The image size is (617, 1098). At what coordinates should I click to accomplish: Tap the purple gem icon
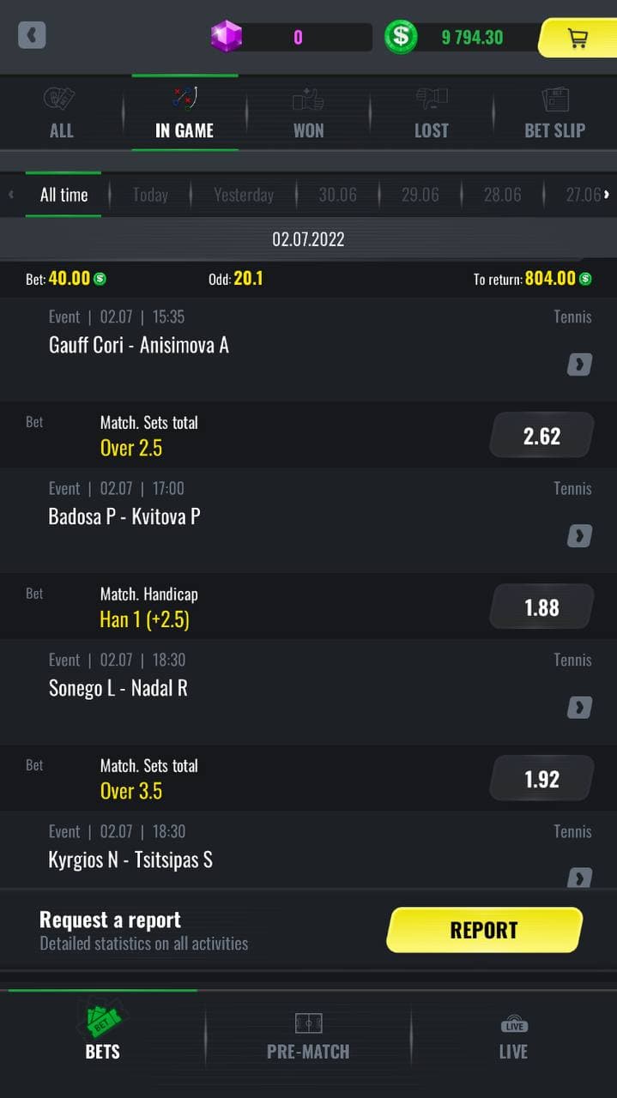pyautogui.click(x=227, y=37)
